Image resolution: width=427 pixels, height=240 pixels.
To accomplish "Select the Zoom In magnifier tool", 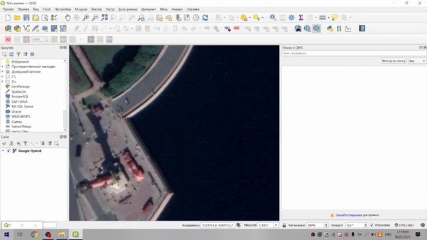I will pyautogui.click(x=86, y=18).
